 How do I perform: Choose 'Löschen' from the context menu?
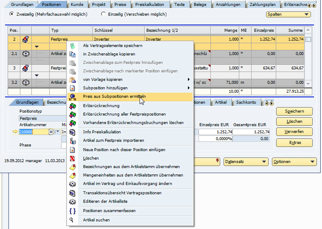click(x=91, y=158)
